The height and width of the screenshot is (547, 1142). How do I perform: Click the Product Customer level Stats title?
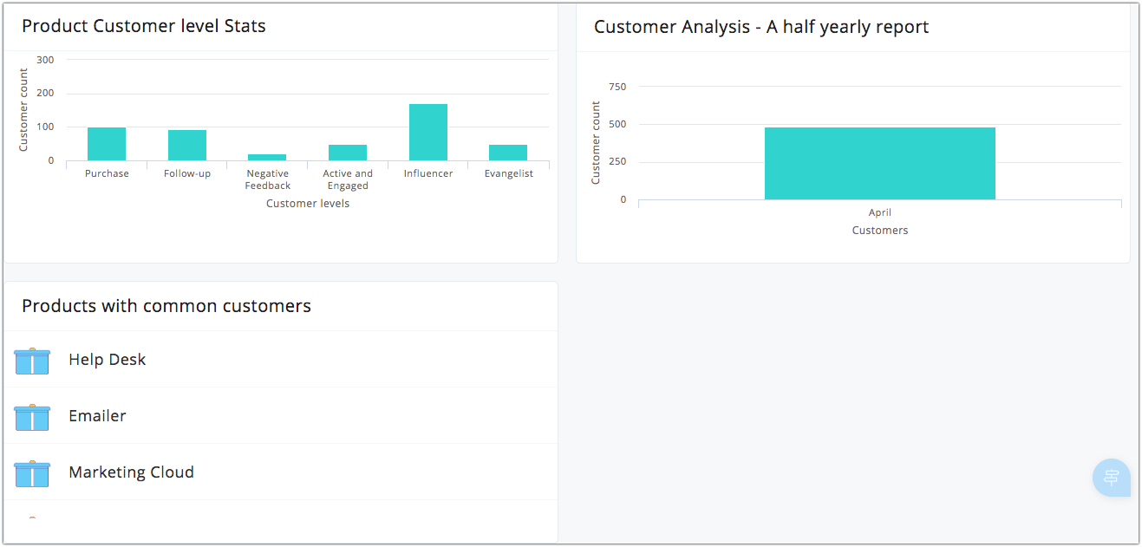(x=144, y=26)
